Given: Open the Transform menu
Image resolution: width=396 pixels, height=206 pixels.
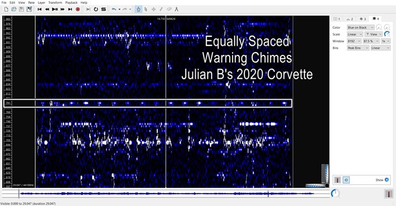Looking at the screenshot, I should click(x=55, y=2).
